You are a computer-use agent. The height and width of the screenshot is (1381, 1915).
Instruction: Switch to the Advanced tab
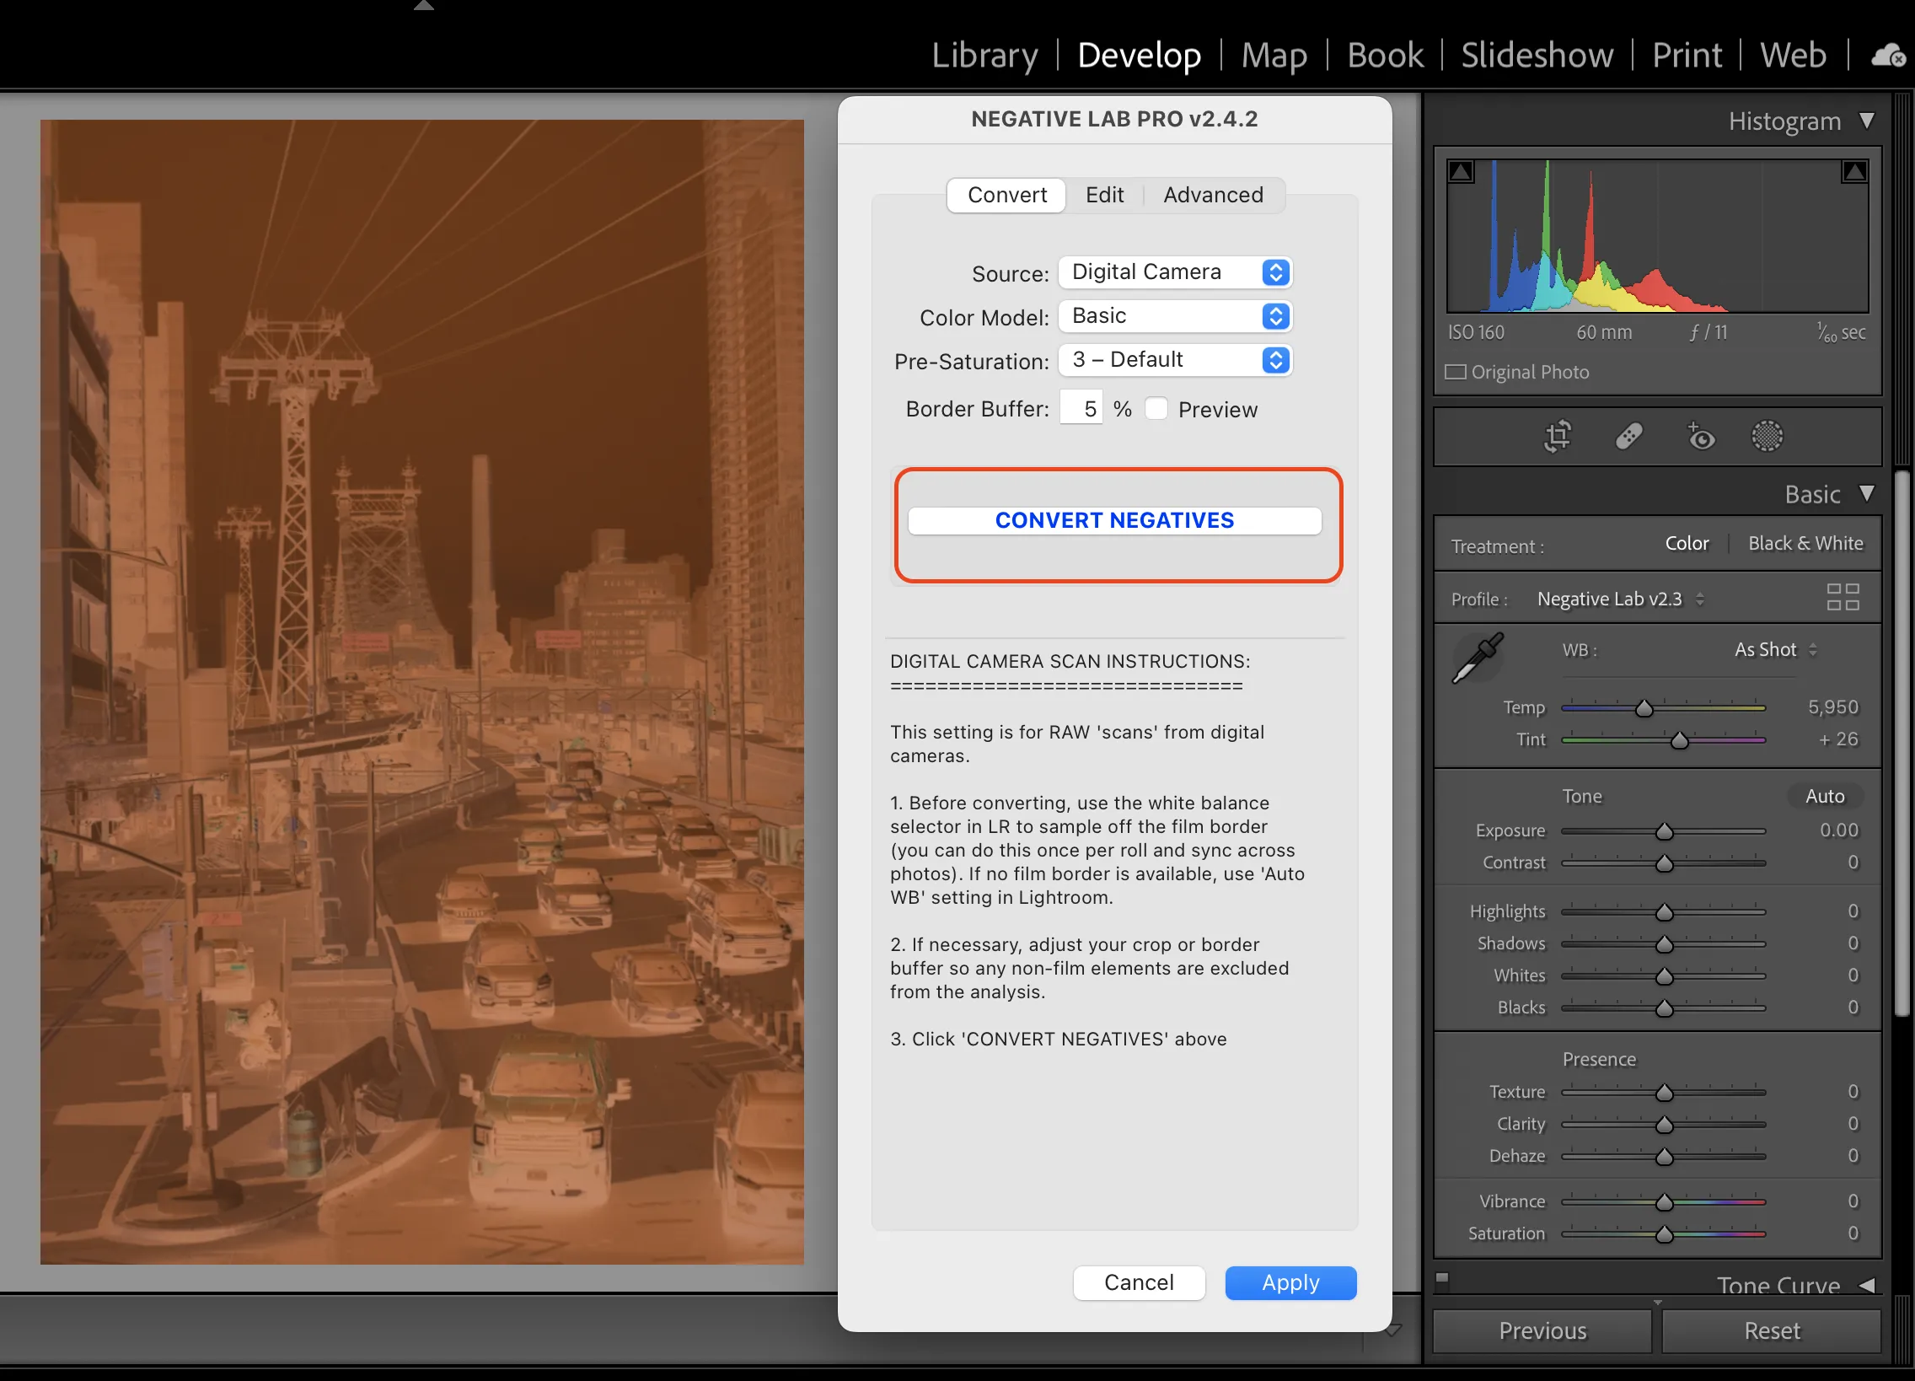(x=1214, y=195)
